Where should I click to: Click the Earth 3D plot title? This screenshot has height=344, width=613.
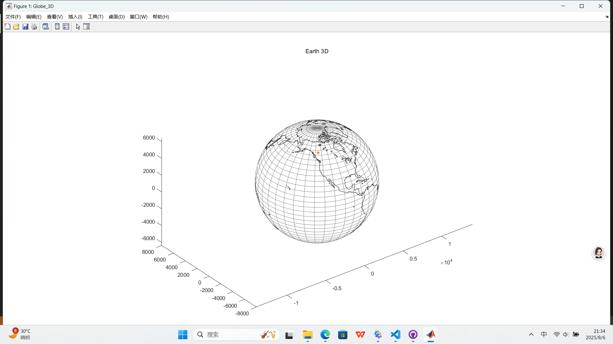pyautogui.click(x=317, y=51)
